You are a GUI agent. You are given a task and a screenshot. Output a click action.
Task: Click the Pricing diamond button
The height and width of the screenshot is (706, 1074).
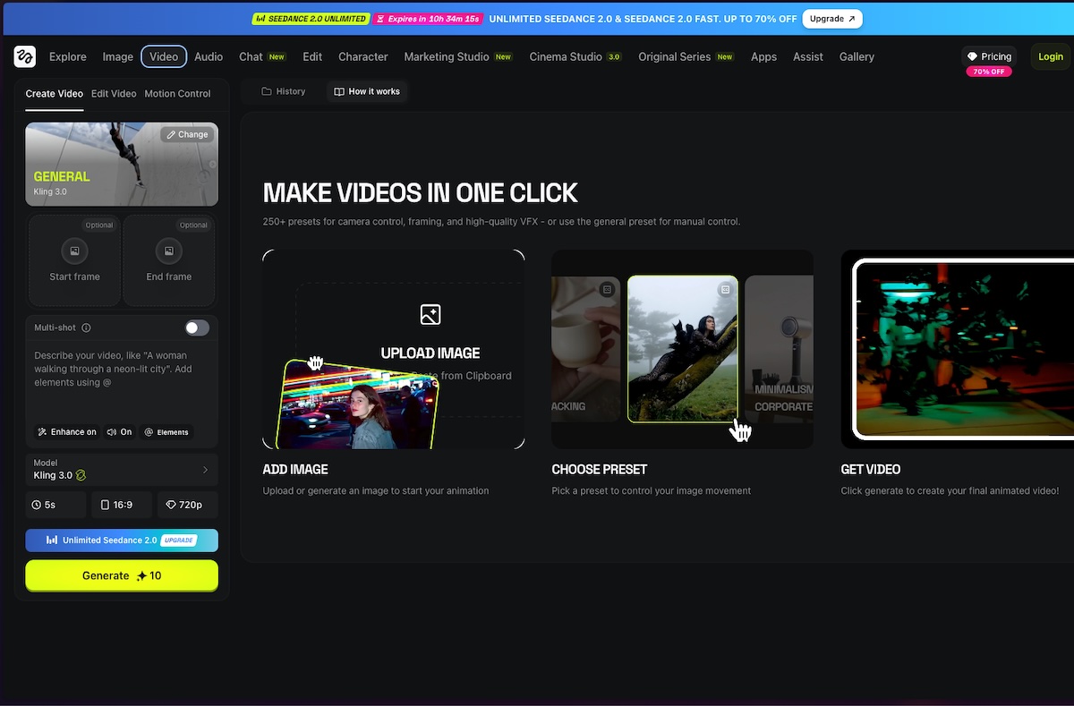tap(989, 56)
